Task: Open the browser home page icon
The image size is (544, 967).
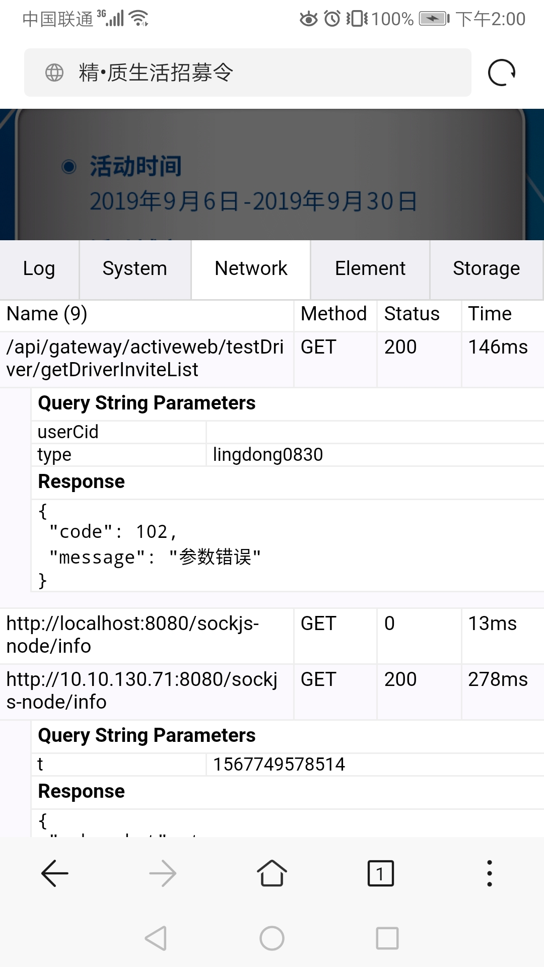Action: (x=272, y=873)
